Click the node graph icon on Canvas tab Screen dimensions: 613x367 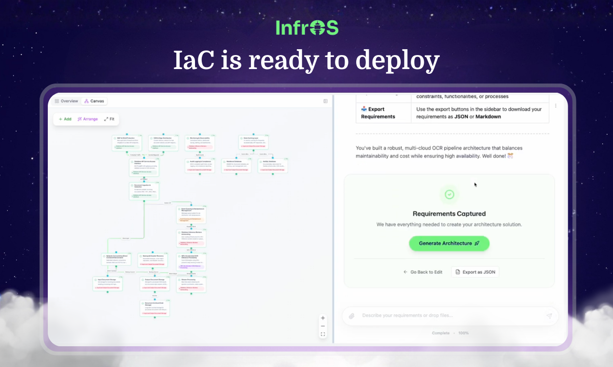coord(86,101)
